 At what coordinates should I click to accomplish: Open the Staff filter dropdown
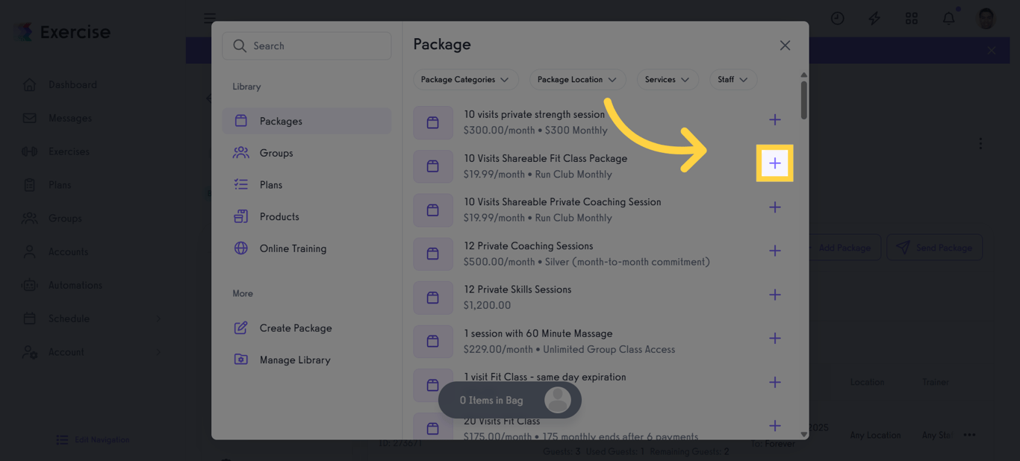tap(733, 79)
